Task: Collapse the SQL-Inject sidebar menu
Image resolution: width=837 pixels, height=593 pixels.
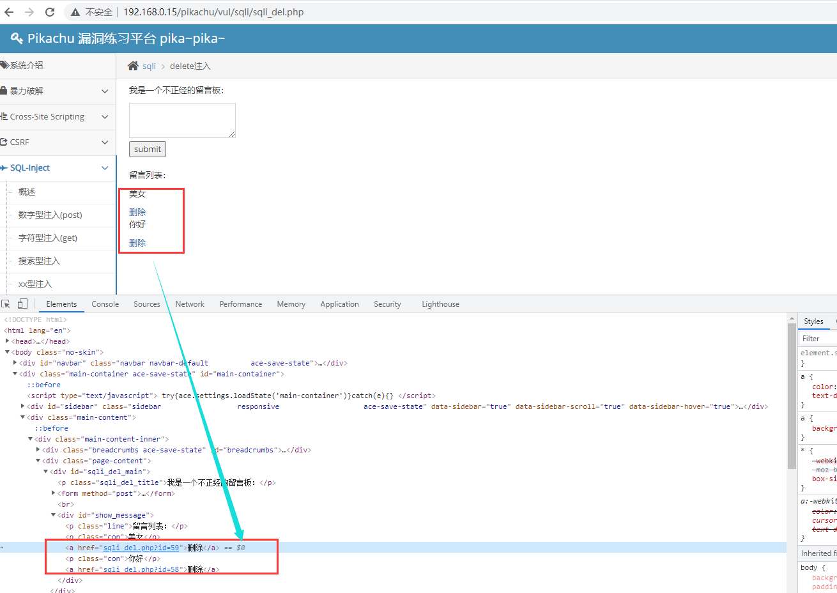Action: [x=105, y=168]
